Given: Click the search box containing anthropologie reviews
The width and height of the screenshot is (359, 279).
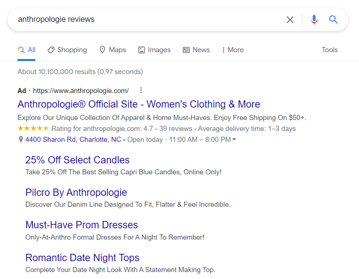Looking at the screenshot, I should pos(146,20).
